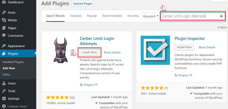Switch to the Favorites tab
The height and width of the screenshot is (109, 228).
(133, 16)
